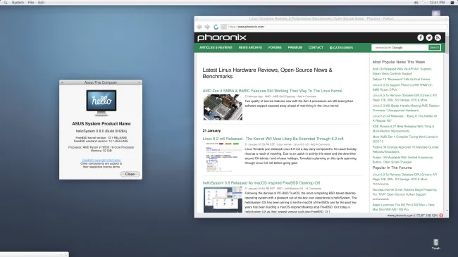The width and height of the screenshot is (458, 257).
Task: Reload the Phoronix page
Action: pos(216,27)
